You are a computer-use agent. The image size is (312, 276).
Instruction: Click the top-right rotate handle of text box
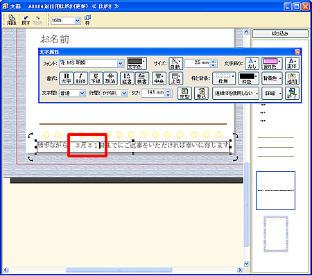coord(236,135)
